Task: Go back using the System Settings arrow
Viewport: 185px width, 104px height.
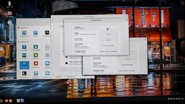Action: coord(53,20)
